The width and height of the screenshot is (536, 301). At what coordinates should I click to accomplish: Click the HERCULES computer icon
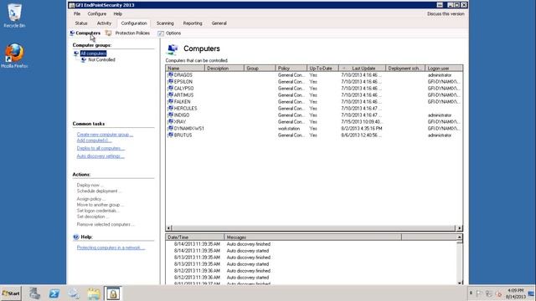click(x=170, y=108)
